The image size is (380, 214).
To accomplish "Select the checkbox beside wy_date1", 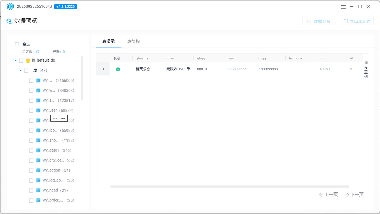I will [31, 150].
